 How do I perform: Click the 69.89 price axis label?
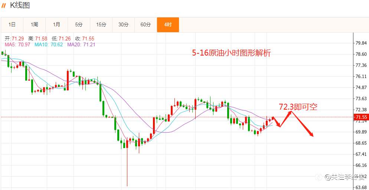[361, 132]
